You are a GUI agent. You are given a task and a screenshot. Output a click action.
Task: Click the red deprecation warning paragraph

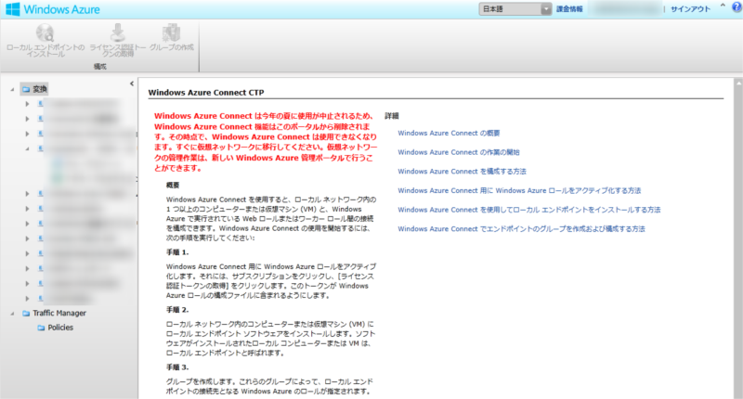[266, 142]
